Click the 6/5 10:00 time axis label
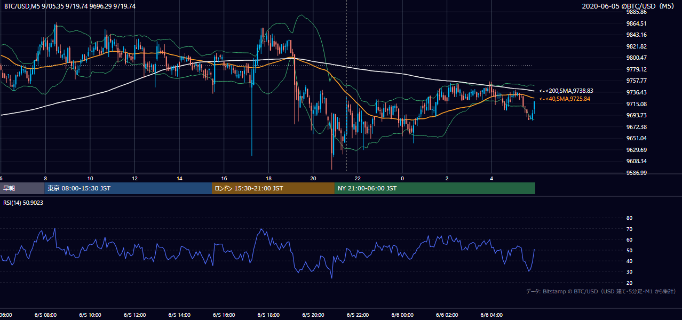This screenshot has height=320, width=682. point(90,315)
